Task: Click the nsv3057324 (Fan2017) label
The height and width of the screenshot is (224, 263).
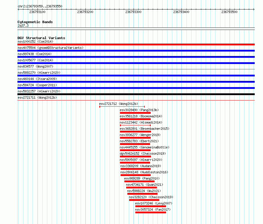Action: click(153, 209)
